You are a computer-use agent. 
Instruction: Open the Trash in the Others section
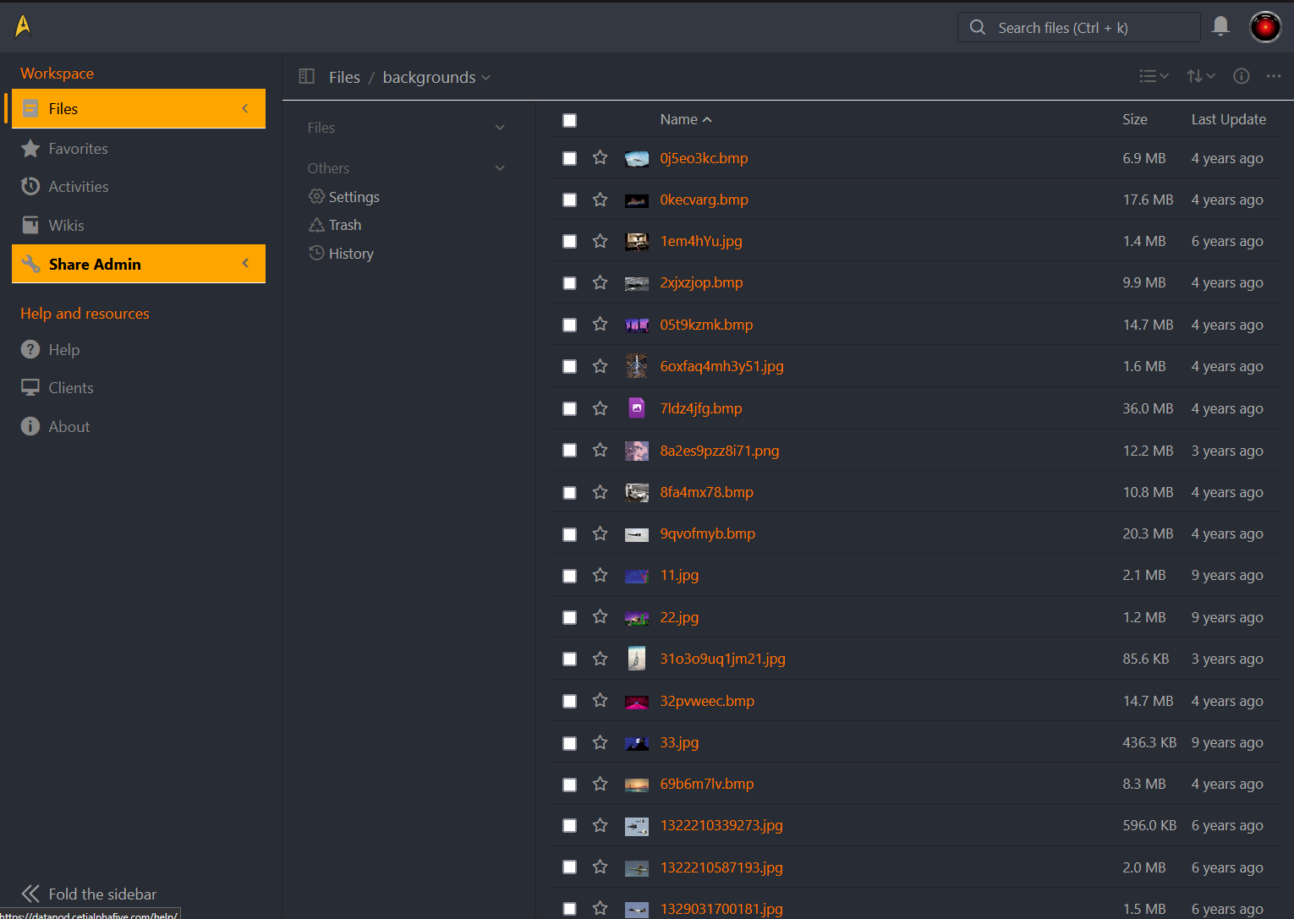coord(344,225)
